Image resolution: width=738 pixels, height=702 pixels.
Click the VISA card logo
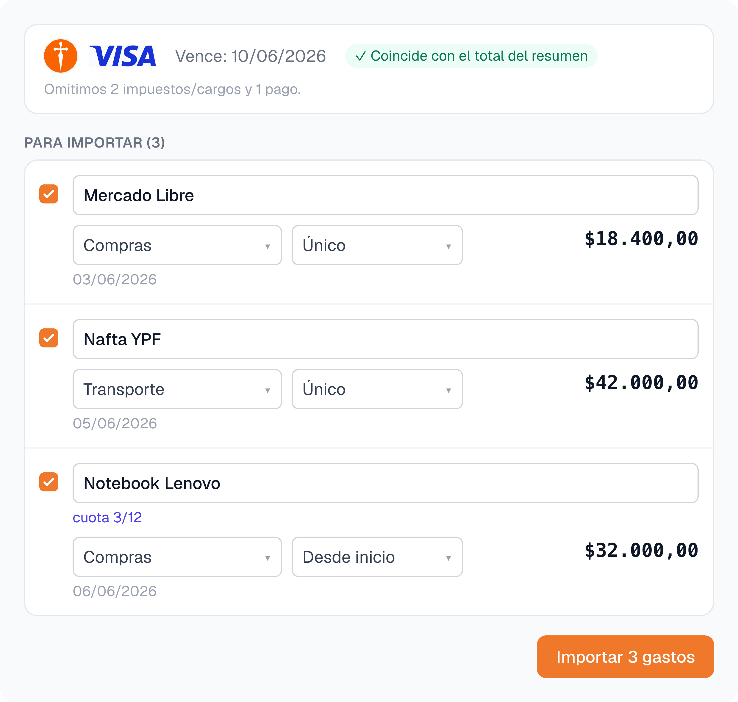click(122, 56)
